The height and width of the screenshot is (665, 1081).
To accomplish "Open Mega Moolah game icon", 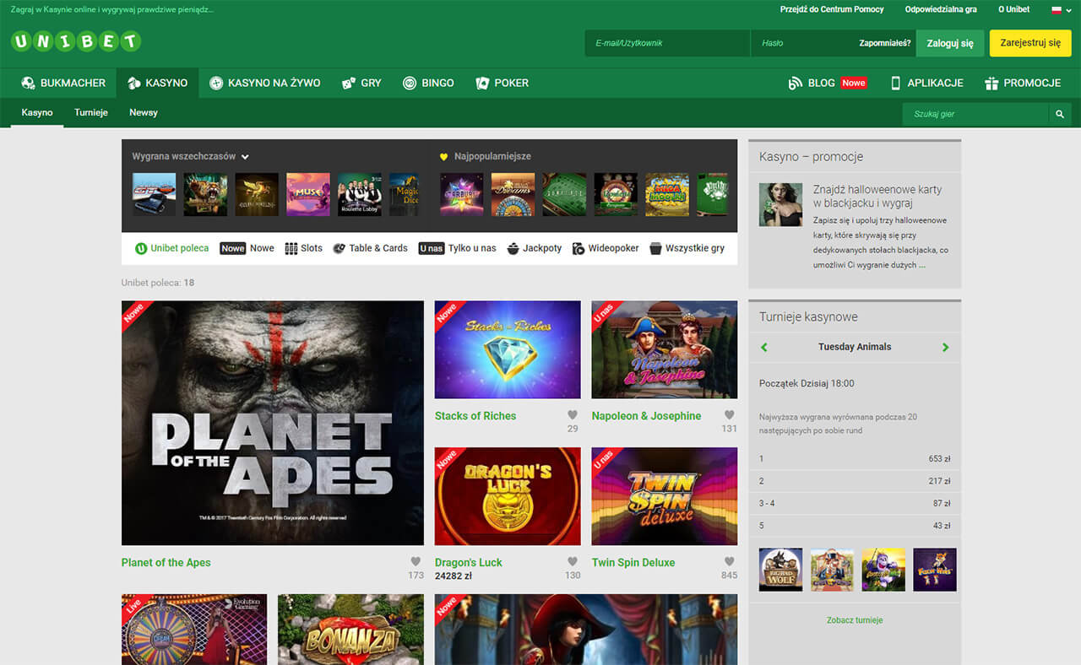I will (x=667, y=194).
